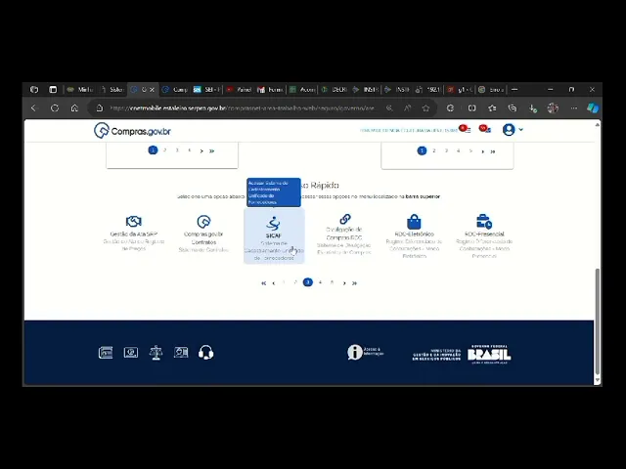Open the RDC-Eletrônico shopping bag icon
This screenshot has width=626, height=469.
414,222
